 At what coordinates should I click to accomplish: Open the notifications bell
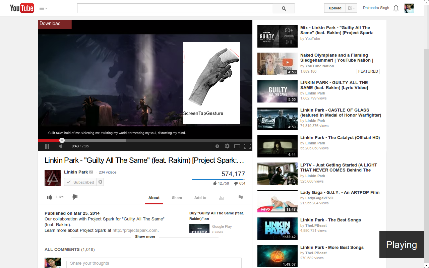pos(396,8)
